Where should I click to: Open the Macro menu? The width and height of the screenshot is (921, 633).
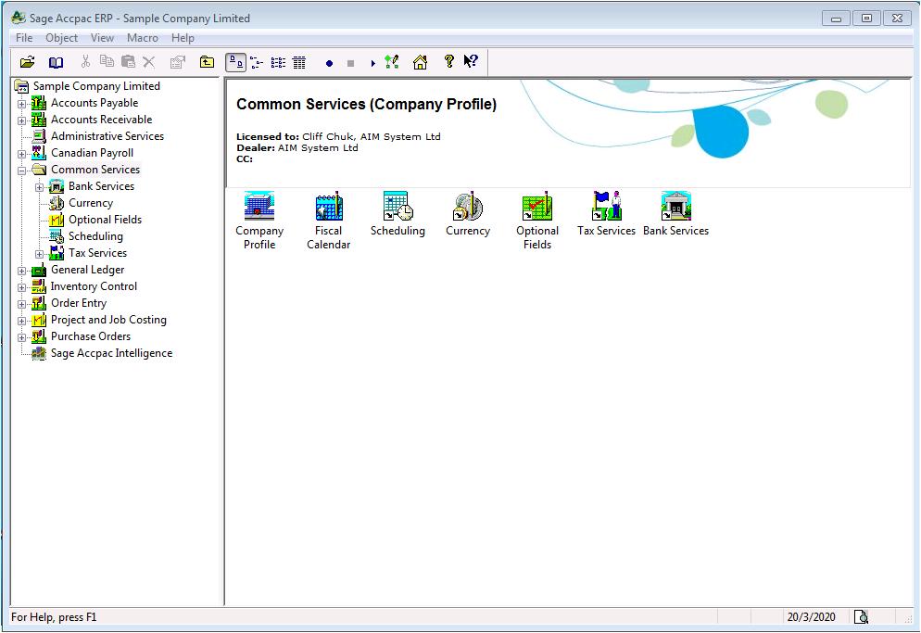(x=142, y=38)
